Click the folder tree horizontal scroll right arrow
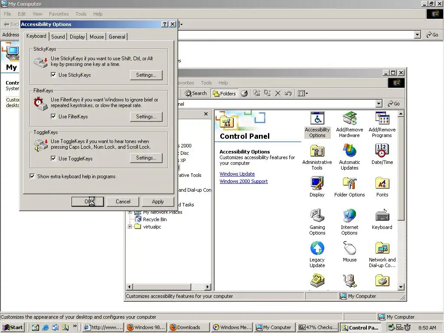 [x=208, y=287]
